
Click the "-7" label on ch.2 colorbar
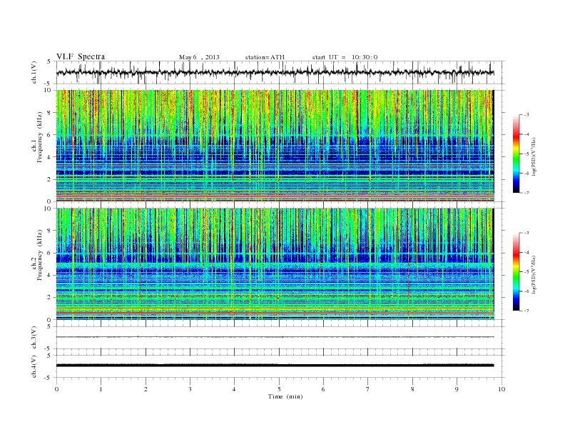526,311
